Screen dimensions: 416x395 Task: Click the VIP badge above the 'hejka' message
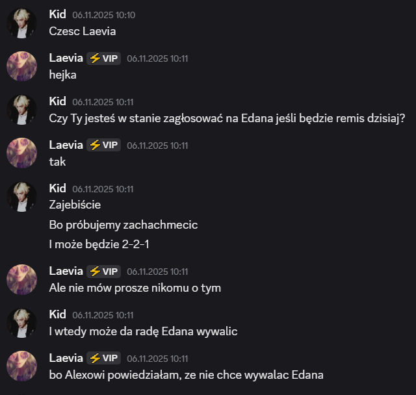104,58
